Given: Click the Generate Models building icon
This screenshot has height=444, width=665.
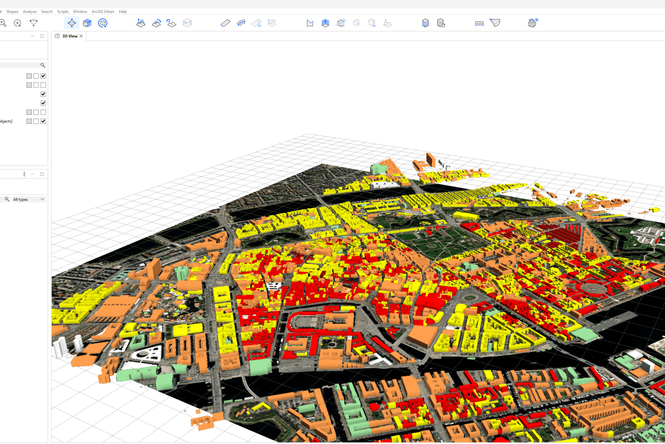Looking at the screenshot, I should (425, 23).
